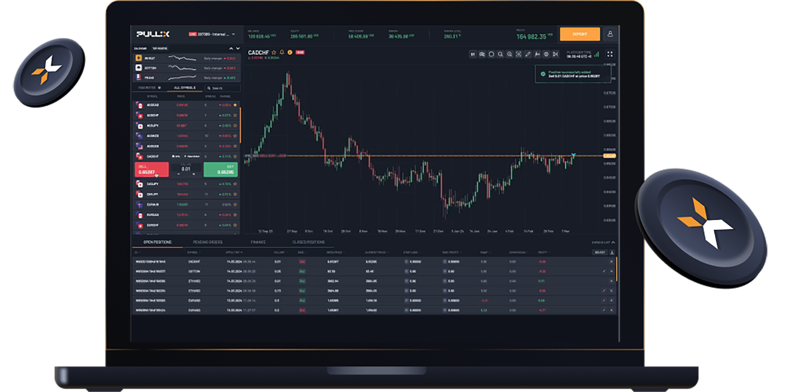Click the CADCHF price alert bell
The height and width of the screenshot is (392, 789).
[282, 52]
